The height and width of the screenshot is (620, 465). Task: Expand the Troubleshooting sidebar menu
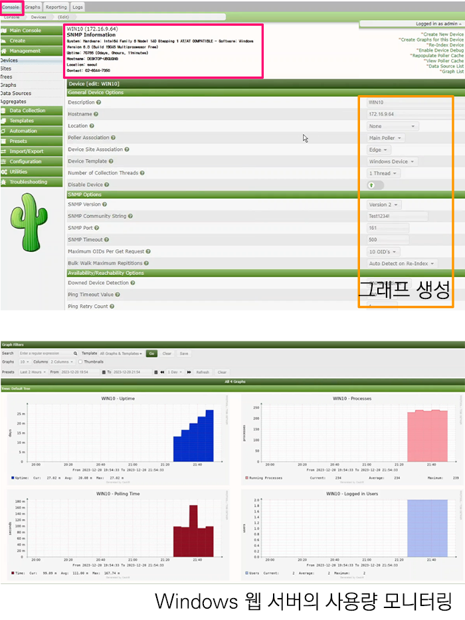(32, 182)
